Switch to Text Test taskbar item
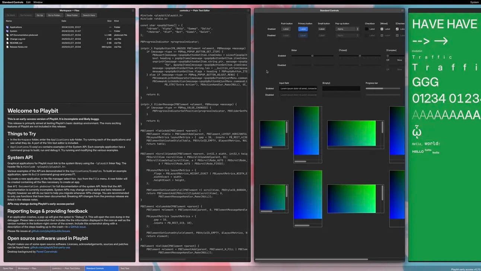This screenshot has height=271, width=481. [x=136, y=268]
